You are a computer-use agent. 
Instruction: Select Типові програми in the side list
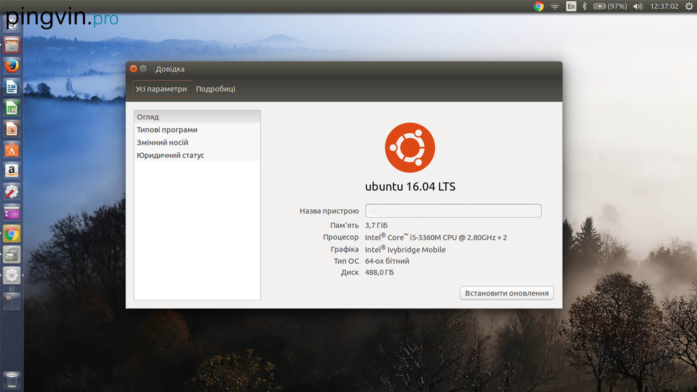[x=197, y=130]
